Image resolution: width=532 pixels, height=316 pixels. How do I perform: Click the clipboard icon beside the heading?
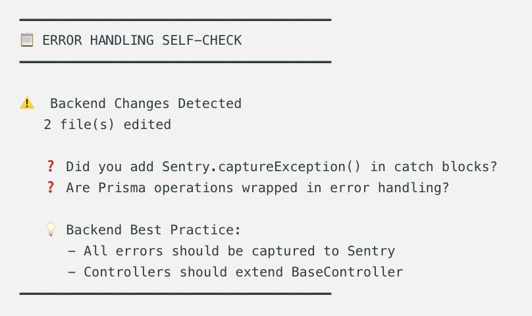27,40
